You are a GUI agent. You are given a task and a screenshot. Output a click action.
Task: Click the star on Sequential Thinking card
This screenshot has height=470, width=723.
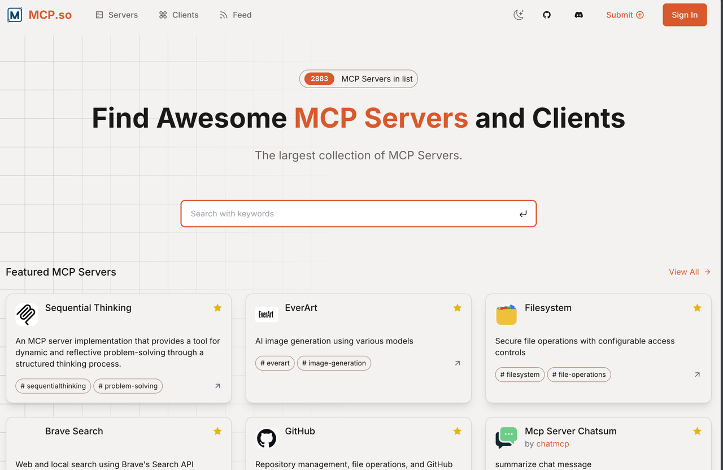pos(217,308)
